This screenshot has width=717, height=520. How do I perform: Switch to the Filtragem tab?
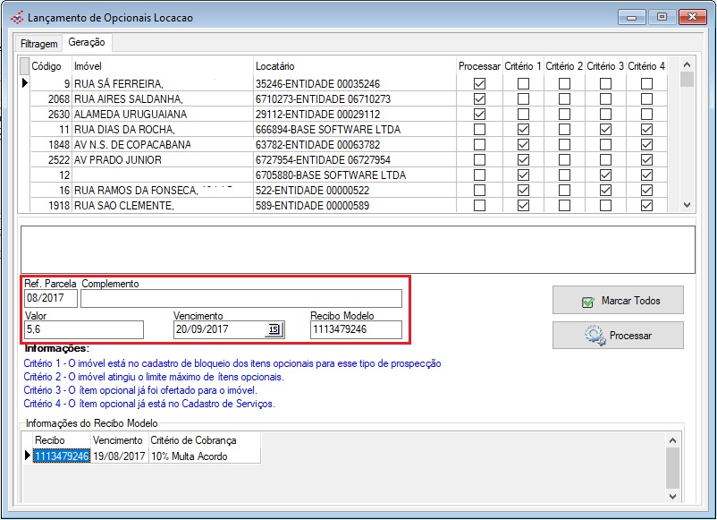coord(39,43)
